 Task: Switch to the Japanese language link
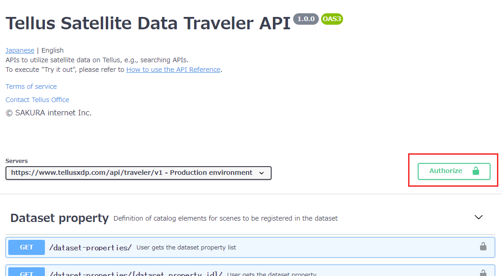coord(20,50)
